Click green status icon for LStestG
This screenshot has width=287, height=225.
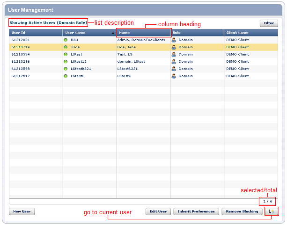pyautogui.click(x=66, y=76)
